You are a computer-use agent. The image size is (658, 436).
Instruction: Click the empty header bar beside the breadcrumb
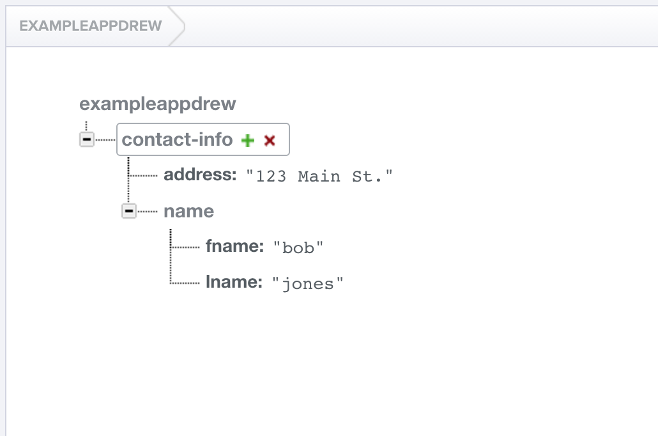[x=415, y=26]
